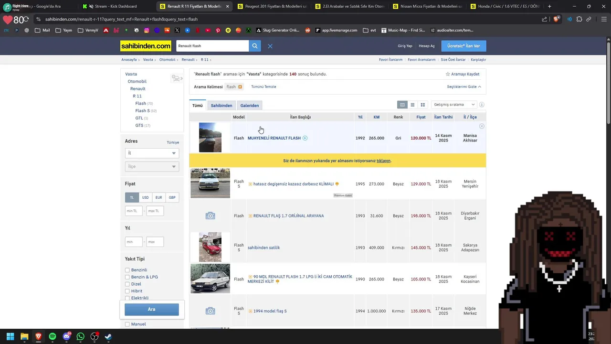The width and height of the screenshot is (611, 344).
Task: Sort listings by İl / İlçe column
Action: point(470,117)
